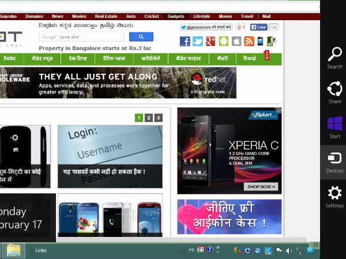
Task: Go to slide 2 in the carousel
Action: (x=149, y=118)
